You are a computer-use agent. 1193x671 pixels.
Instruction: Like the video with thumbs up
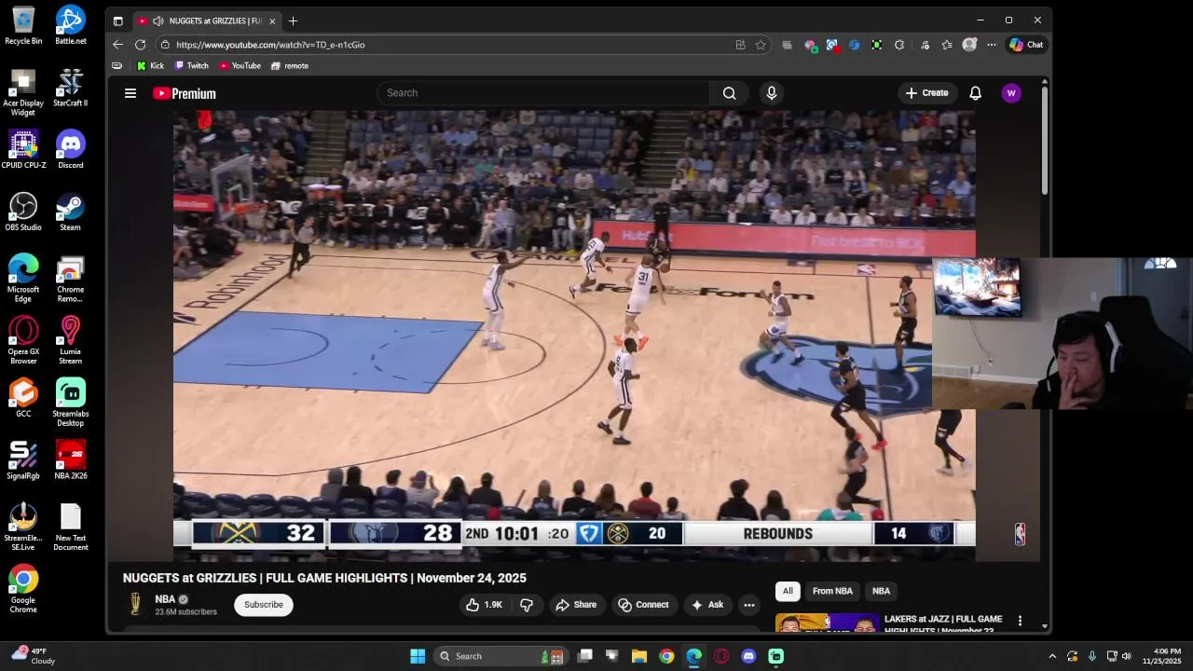click(484, 605)
